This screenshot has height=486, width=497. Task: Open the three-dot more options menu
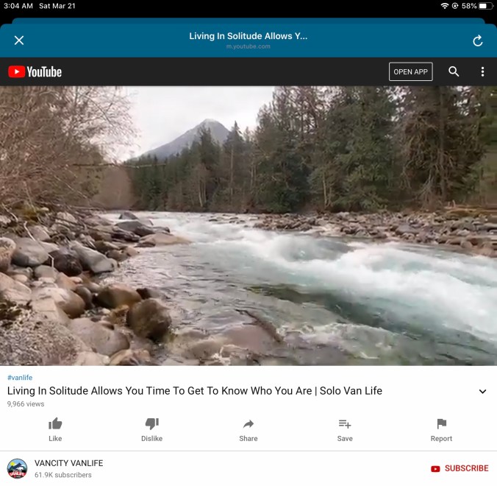pos(482,71)
